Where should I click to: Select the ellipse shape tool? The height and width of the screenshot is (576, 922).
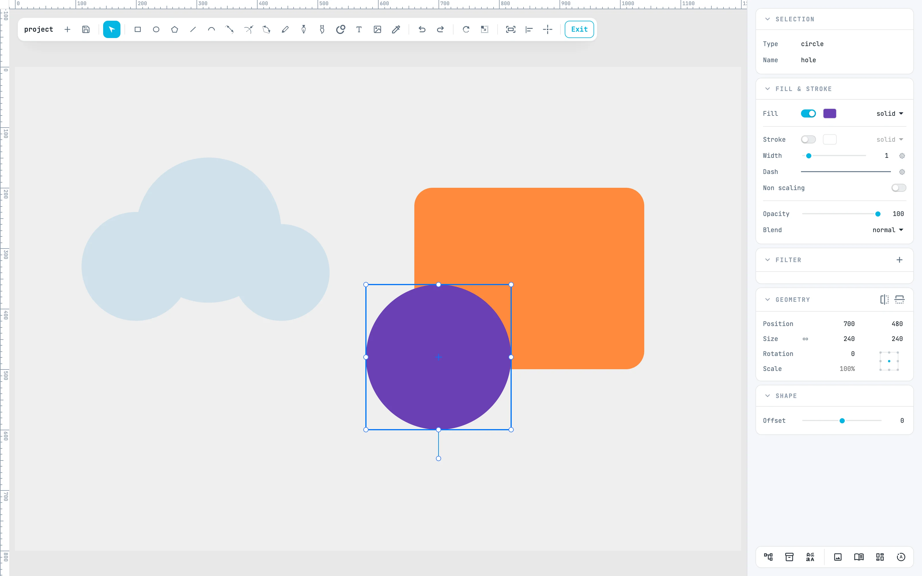(156, 29)
